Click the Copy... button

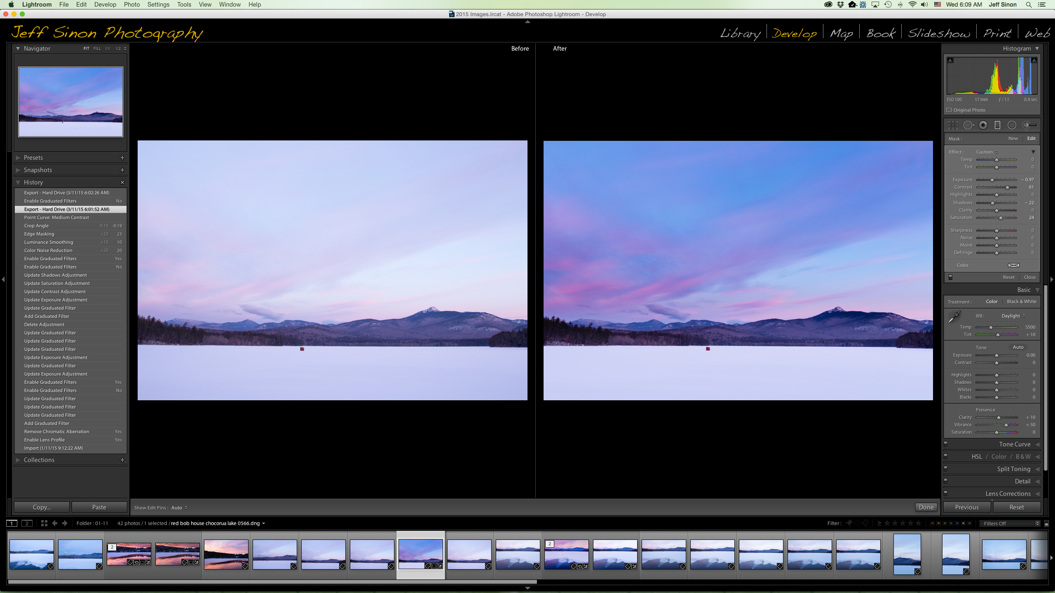tap(42, 507)
